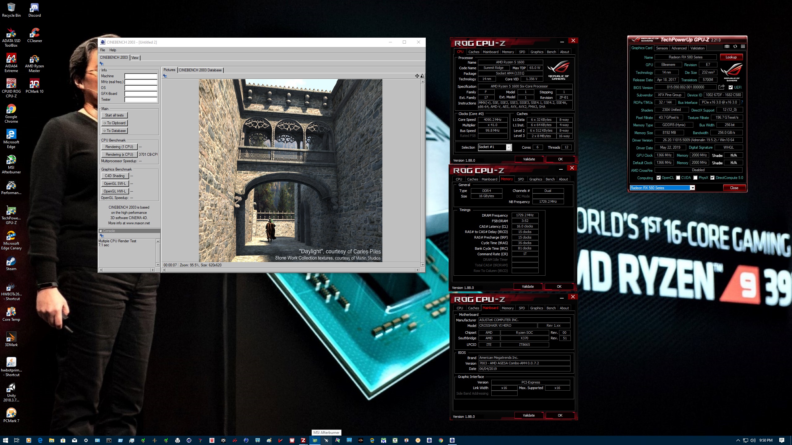Image resolution: width=792 pixels, height=445 pixels.
Task: Toggle the DirectCompute 5.0 checkbox in GPU-Z
Action: click(712, 178)
